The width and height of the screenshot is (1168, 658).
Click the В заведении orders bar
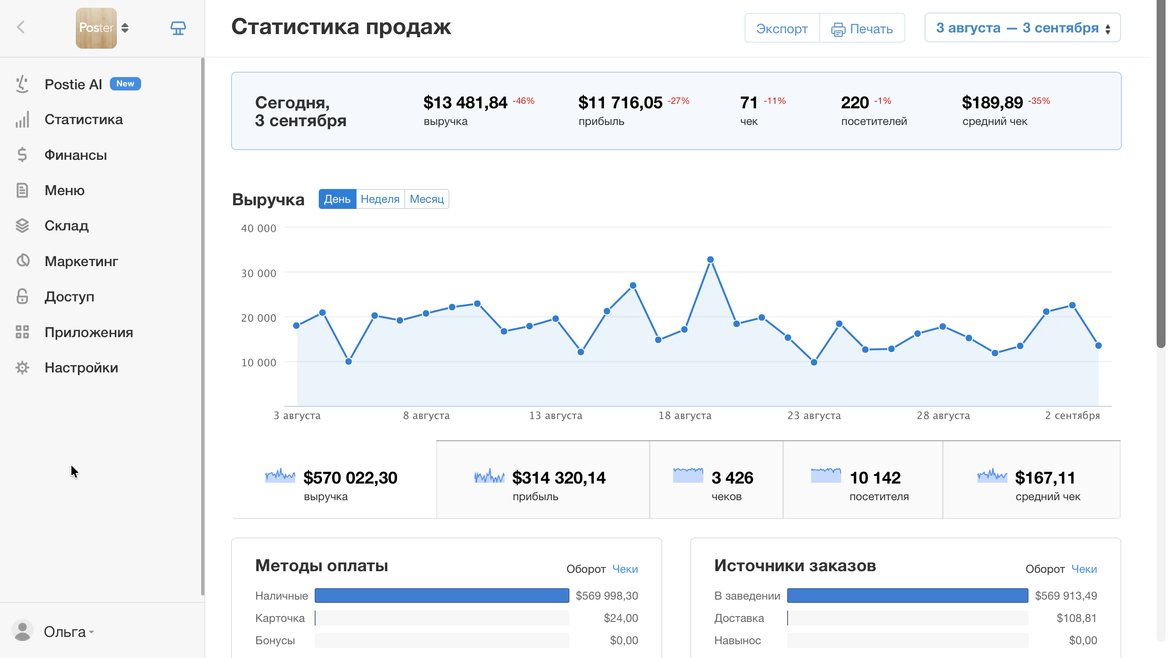coord(908,596)
